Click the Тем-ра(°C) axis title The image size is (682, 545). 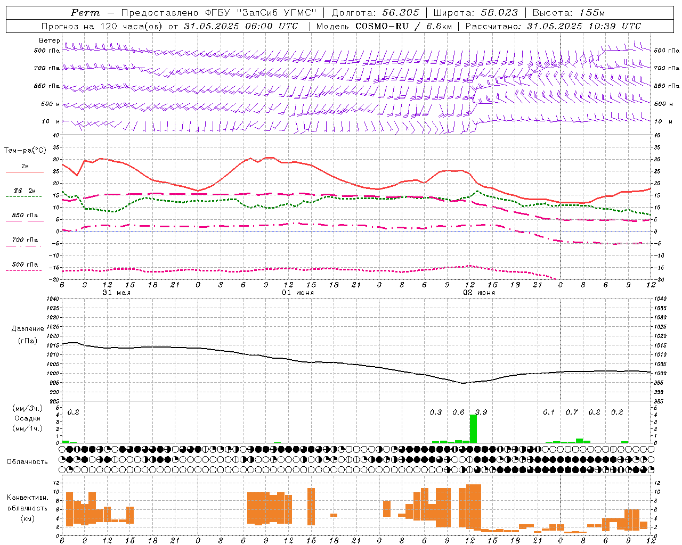pos(25,151)
